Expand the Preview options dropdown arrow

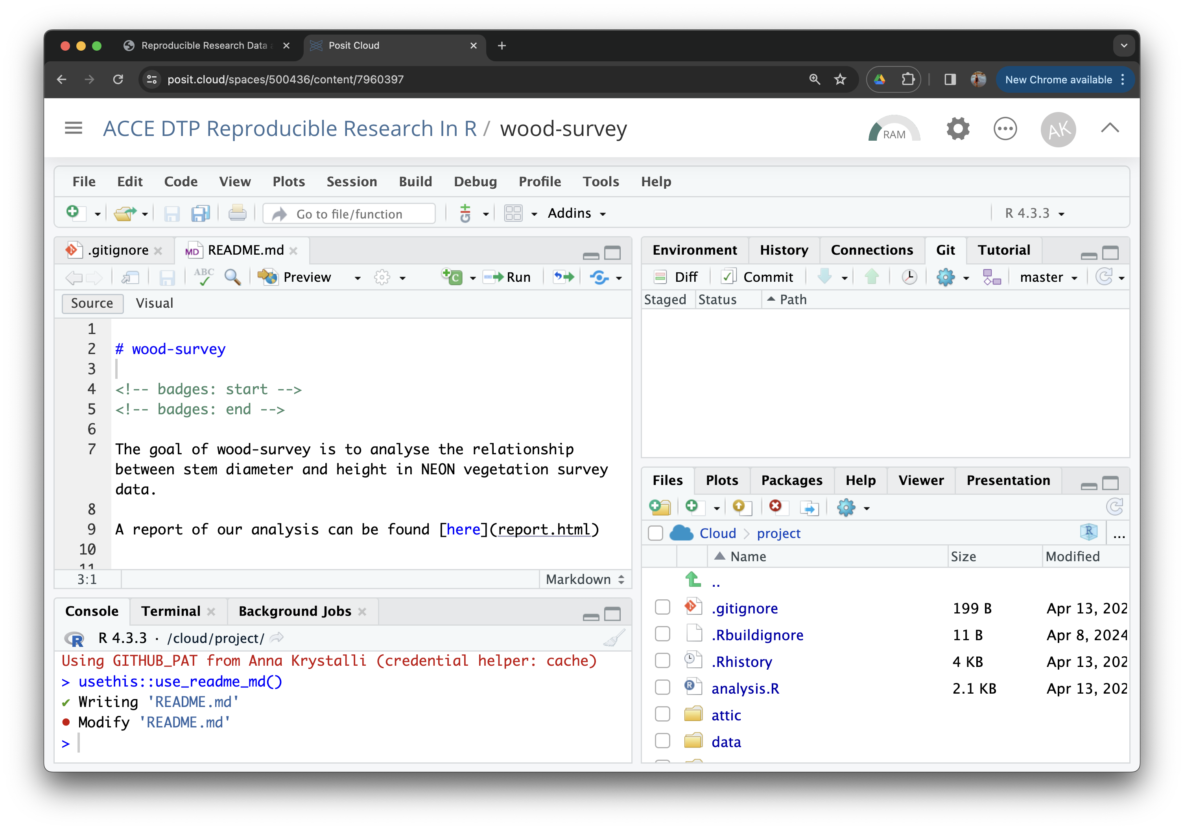(358, 278)
